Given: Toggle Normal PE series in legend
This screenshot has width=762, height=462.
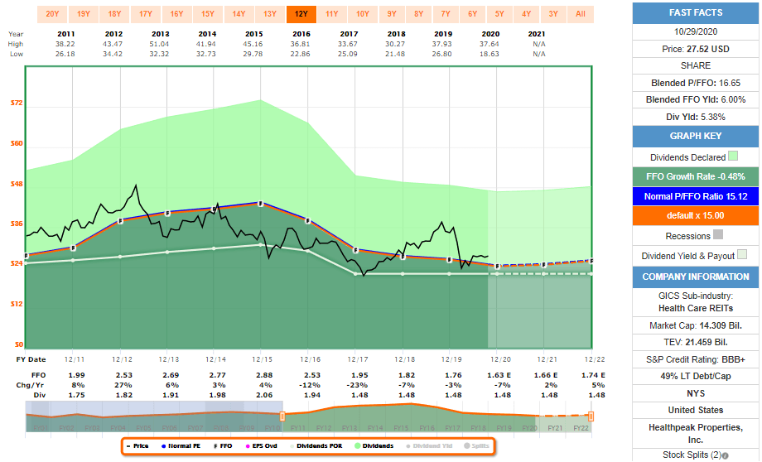Looking at the screenshot, I should (181, 446).
